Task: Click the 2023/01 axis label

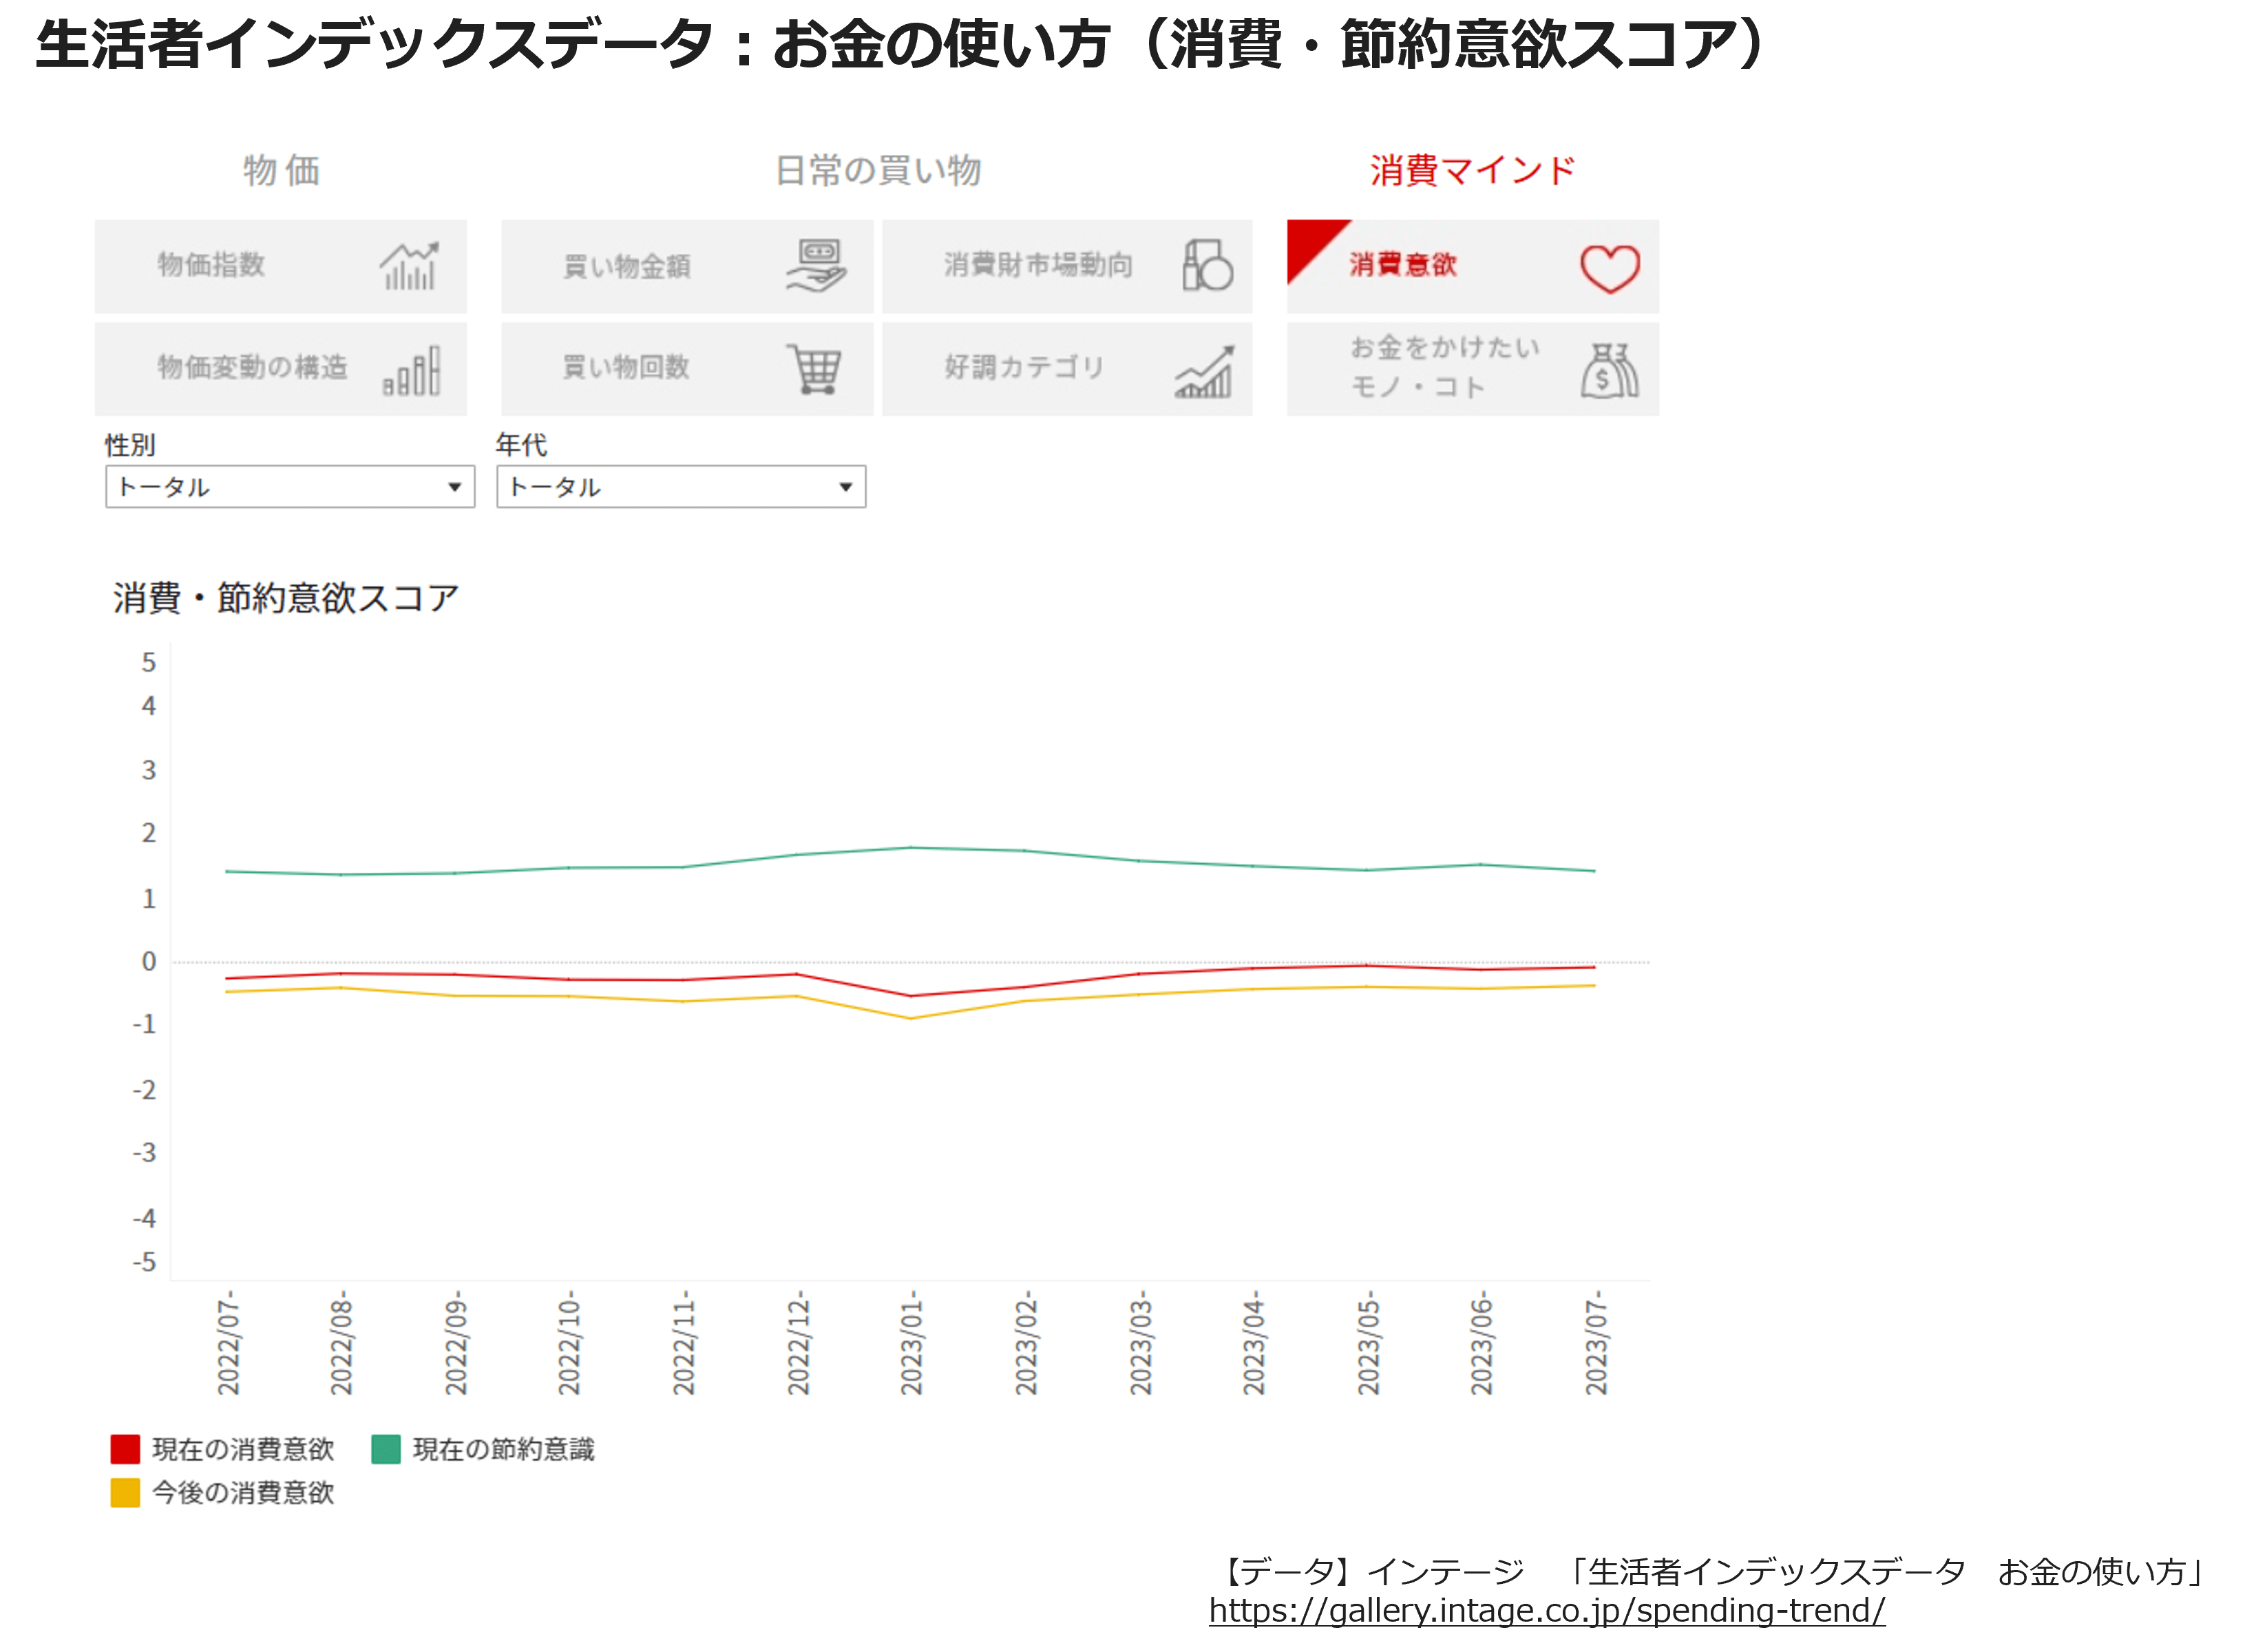Action: pos(911,1343)
